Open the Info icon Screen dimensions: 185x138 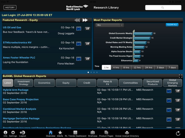point(5,134)
